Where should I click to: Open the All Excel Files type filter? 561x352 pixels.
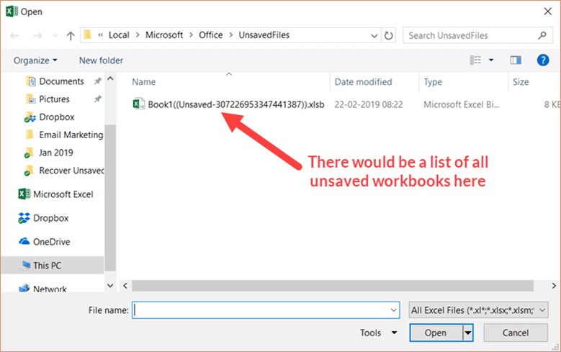(x=478, y=310)
